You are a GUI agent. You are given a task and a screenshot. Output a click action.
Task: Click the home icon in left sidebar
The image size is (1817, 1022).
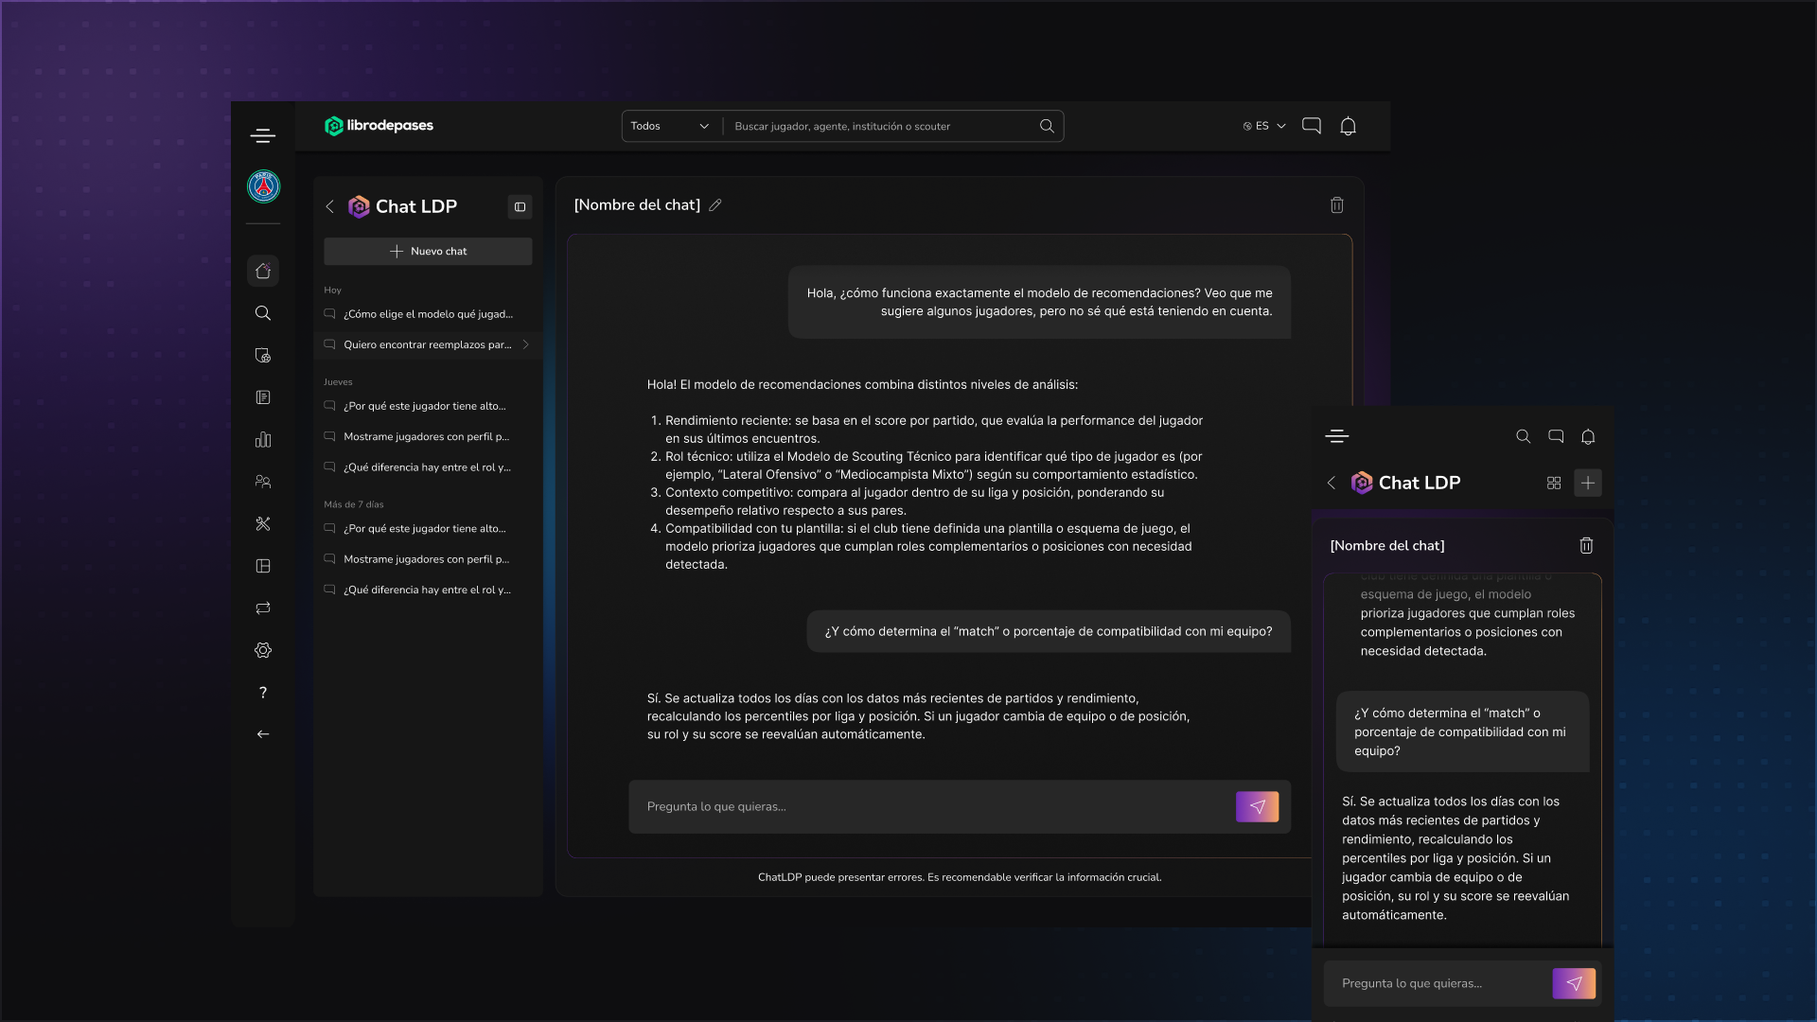pos(263,272)
